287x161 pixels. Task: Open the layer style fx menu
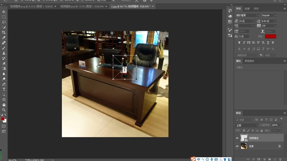(254, 159)
